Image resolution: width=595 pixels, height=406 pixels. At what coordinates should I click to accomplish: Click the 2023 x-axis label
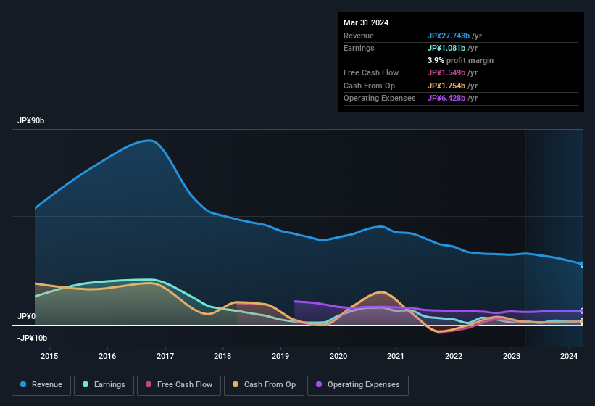511,356
